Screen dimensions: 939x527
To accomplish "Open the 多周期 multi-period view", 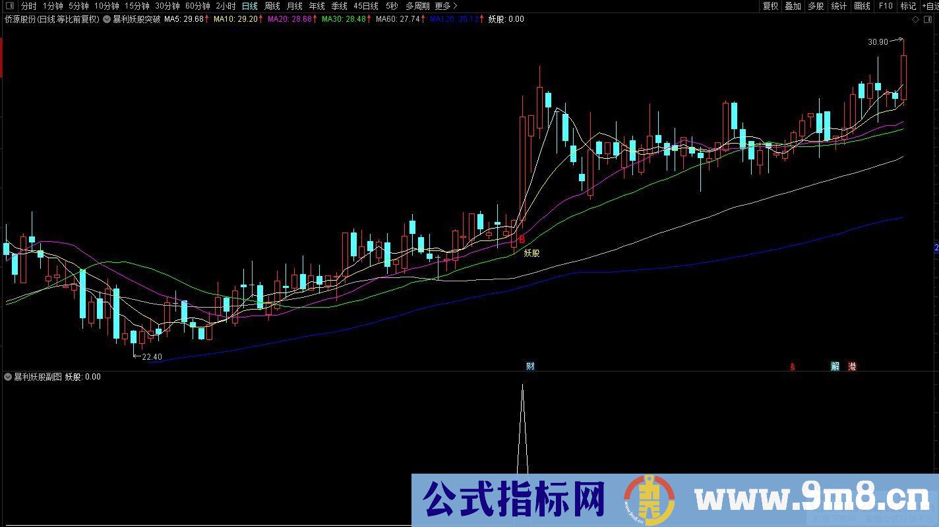I will pos(417,6).
